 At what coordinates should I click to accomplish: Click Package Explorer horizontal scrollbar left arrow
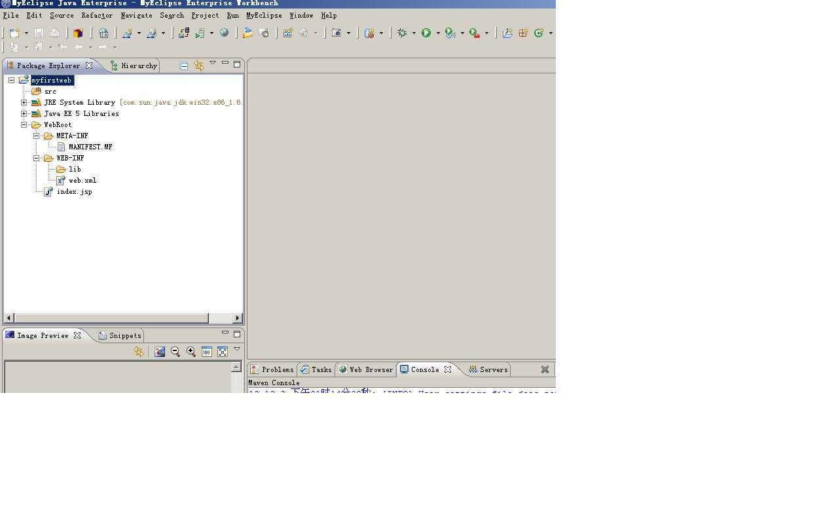point(9,318)
